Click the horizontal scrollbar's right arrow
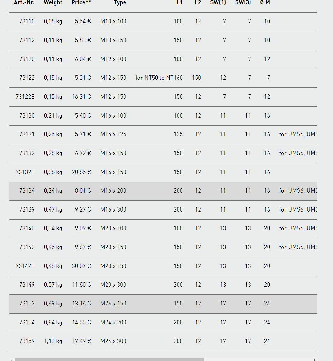Image resolution: width=333 pixels, height=361 pixels. tap(315, 360)
